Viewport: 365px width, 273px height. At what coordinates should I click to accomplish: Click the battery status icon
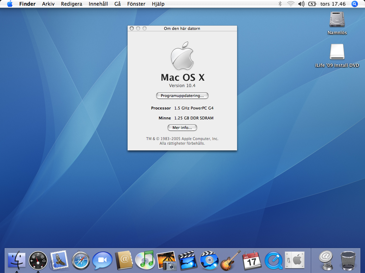(x=312, y=4)
